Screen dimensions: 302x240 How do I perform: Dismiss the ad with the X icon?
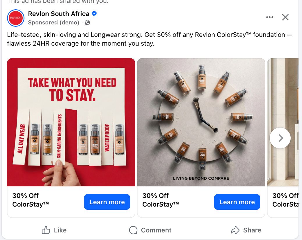click(x=285, y=17)
